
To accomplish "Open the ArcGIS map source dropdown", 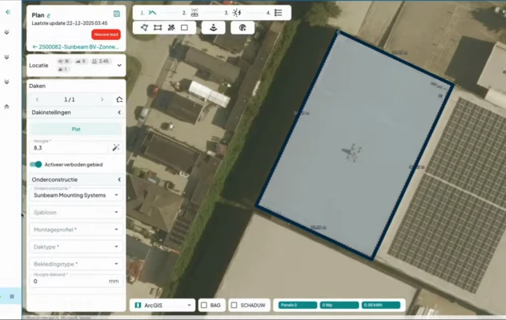I will [x=163, y=305].
